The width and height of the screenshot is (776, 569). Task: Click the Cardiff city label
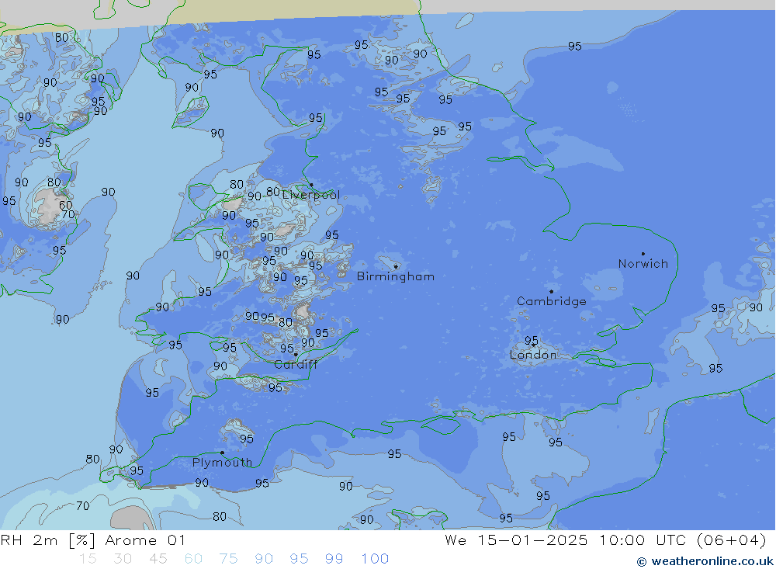click(296, 365)
